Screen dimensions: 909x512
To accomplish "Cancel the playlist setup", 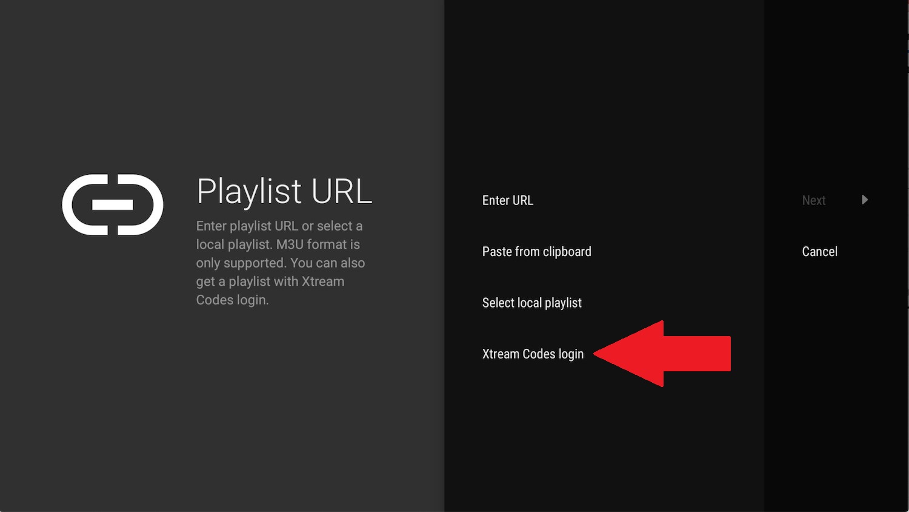I will pos(819,252).
